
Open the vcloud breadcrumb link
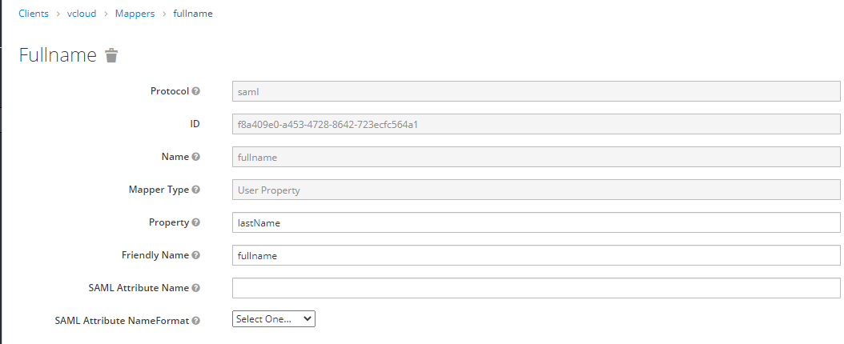pos(82,14)
